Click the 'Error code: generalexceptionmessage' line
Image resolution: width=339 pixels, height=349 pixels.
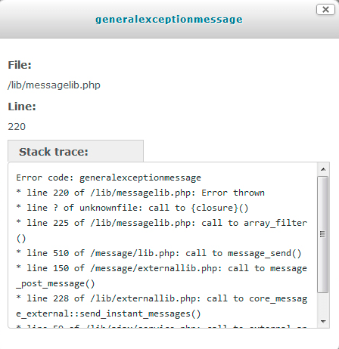tap(109, 178)
